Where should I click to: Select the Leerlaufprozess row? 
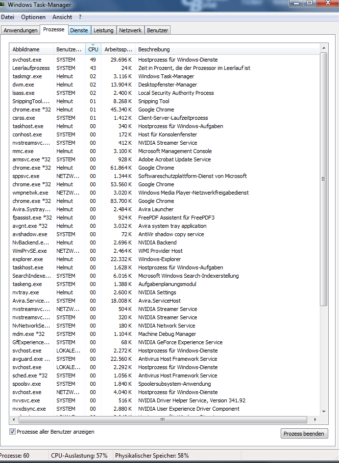165,68
